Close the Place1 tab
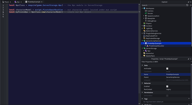192x105 pixels. click(x=10, y=2)
